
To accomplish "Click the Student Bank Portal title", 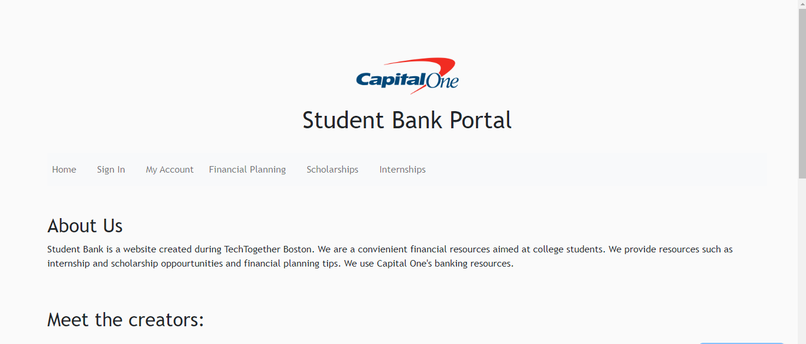I will (x=407, y=120).
